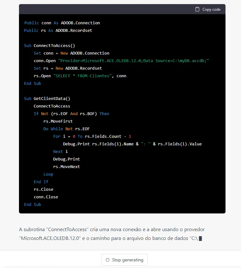Click the Sub GetClientData() line
The width and height of the screenshot is (241, 268).
click(x=47, y=99)
